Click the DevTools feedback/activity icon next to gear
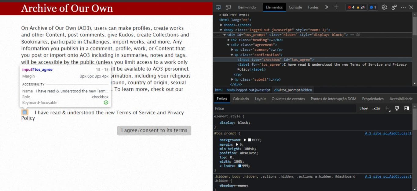417x191 pixels. pyautogui.click(x=394, y=7)
